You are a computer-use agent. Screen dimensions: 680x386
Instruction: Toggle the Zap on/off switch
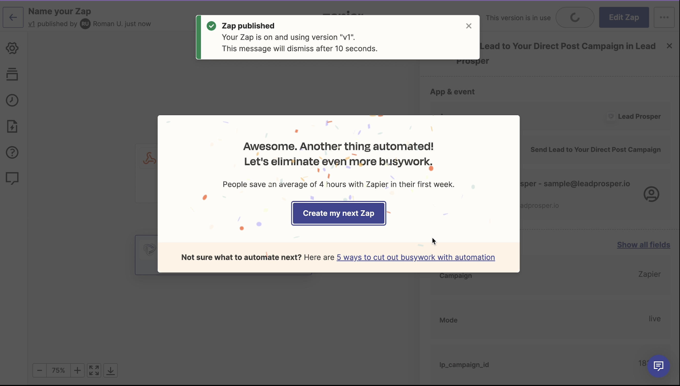pos(574,17)
